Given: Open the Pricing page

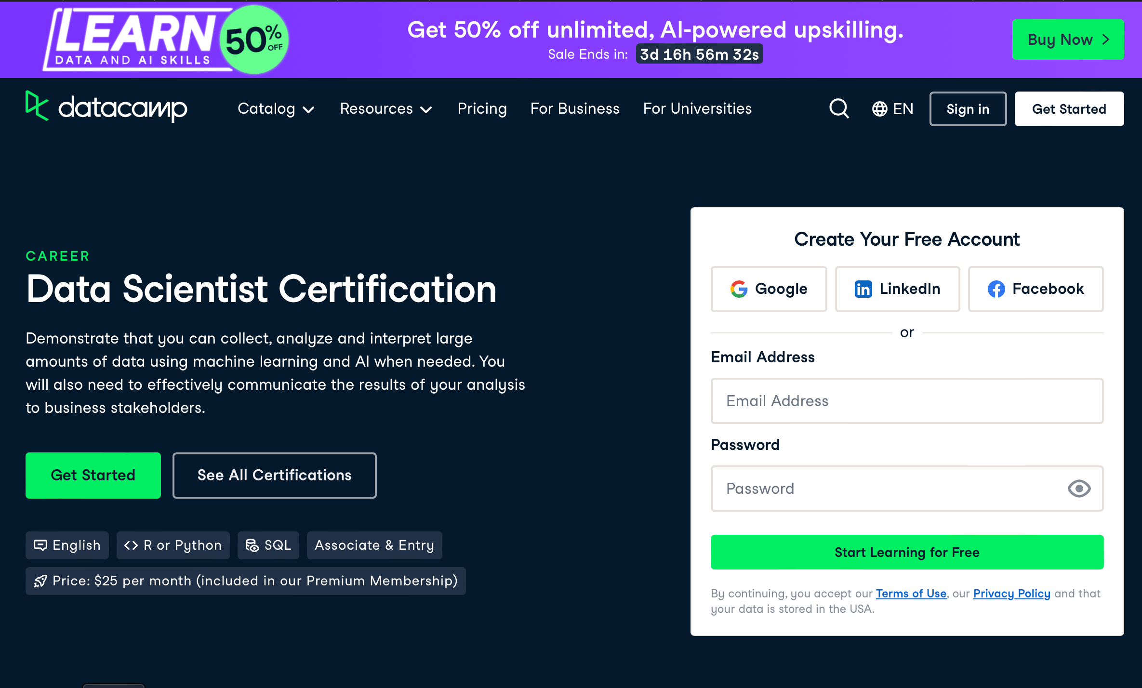Looking at the screenshot, I should (x=482, y=109).
